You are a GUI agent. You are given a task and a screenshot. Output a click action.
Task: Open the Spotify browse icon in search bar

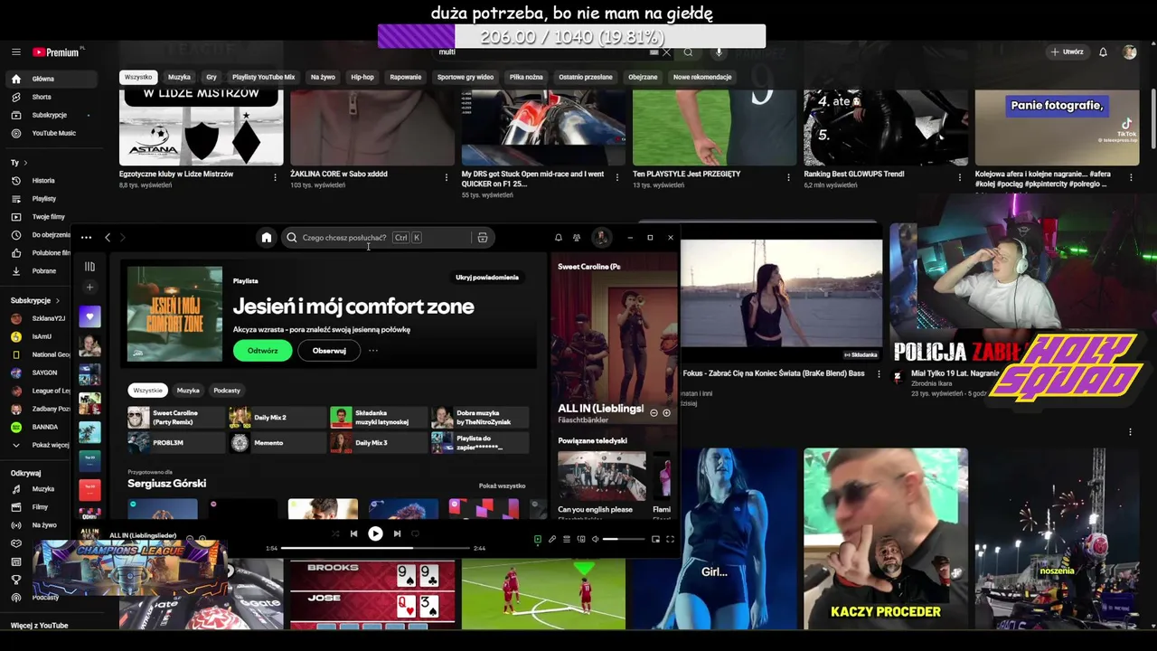[x=483, y=238]
